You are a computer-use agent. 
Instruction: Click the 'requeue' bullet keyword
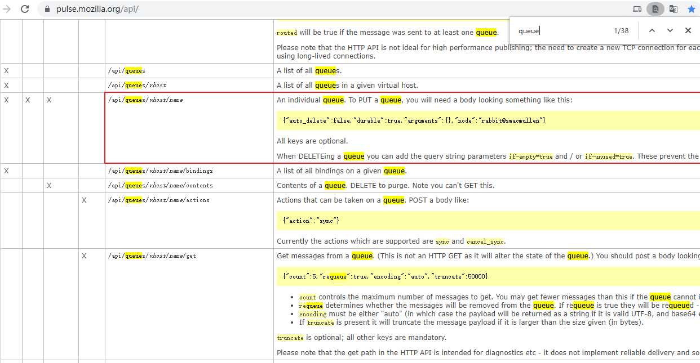[x=311, y=306]
